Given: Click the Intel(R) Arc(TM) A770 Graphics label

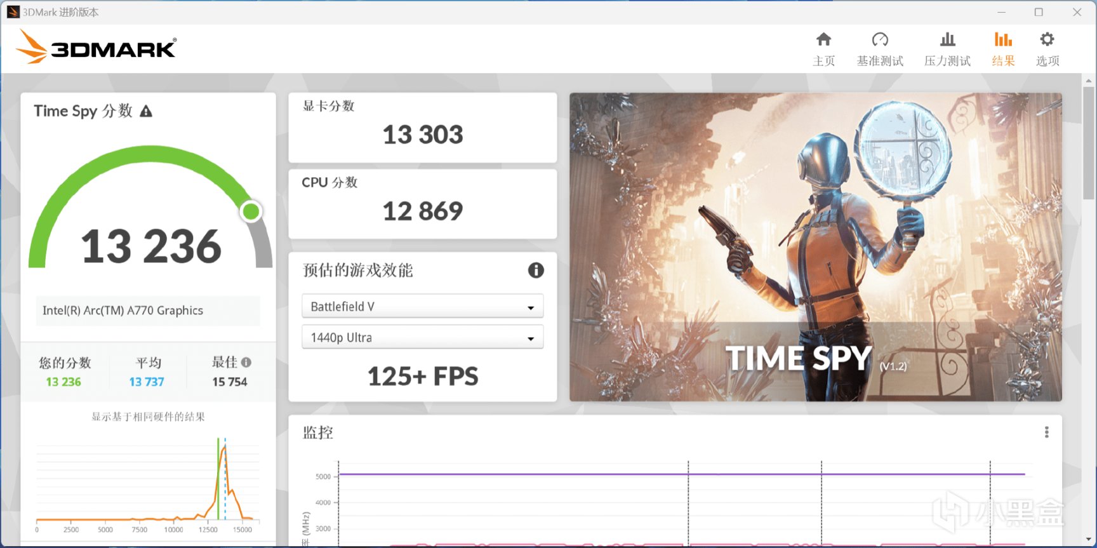Looking at the screenshot, I should (x=123, y=311).
